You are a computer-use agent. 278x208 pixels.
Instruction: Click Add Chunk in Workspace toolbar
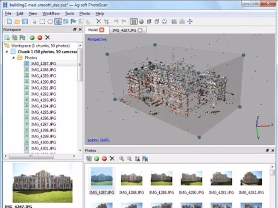click(7, 38)
